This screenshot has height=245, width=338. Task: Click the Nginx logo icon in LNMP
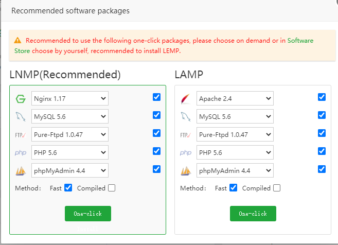click(x=21, y=99)
